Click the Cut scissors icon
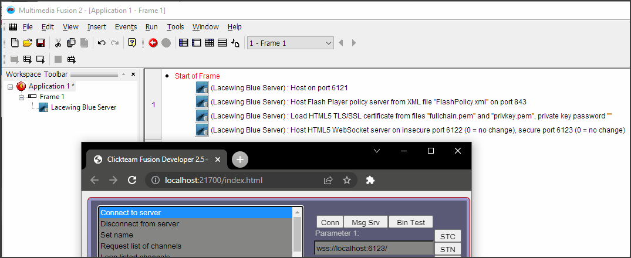Screen dimensions: 631x258 [x=58, y=43]
